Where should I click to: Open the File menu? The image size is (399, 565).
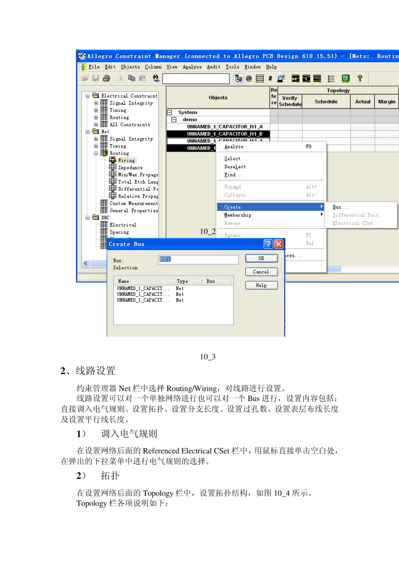pyautogui.click(x=94, y=67)
